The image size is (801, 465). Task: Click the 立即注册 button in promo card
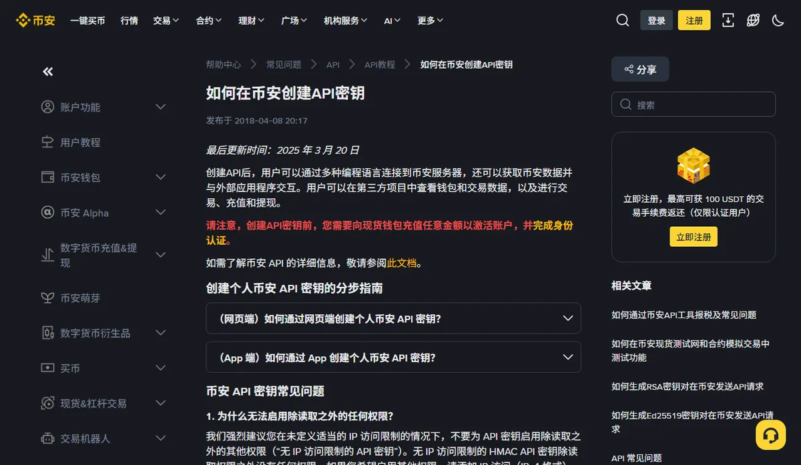pos(694,237)
